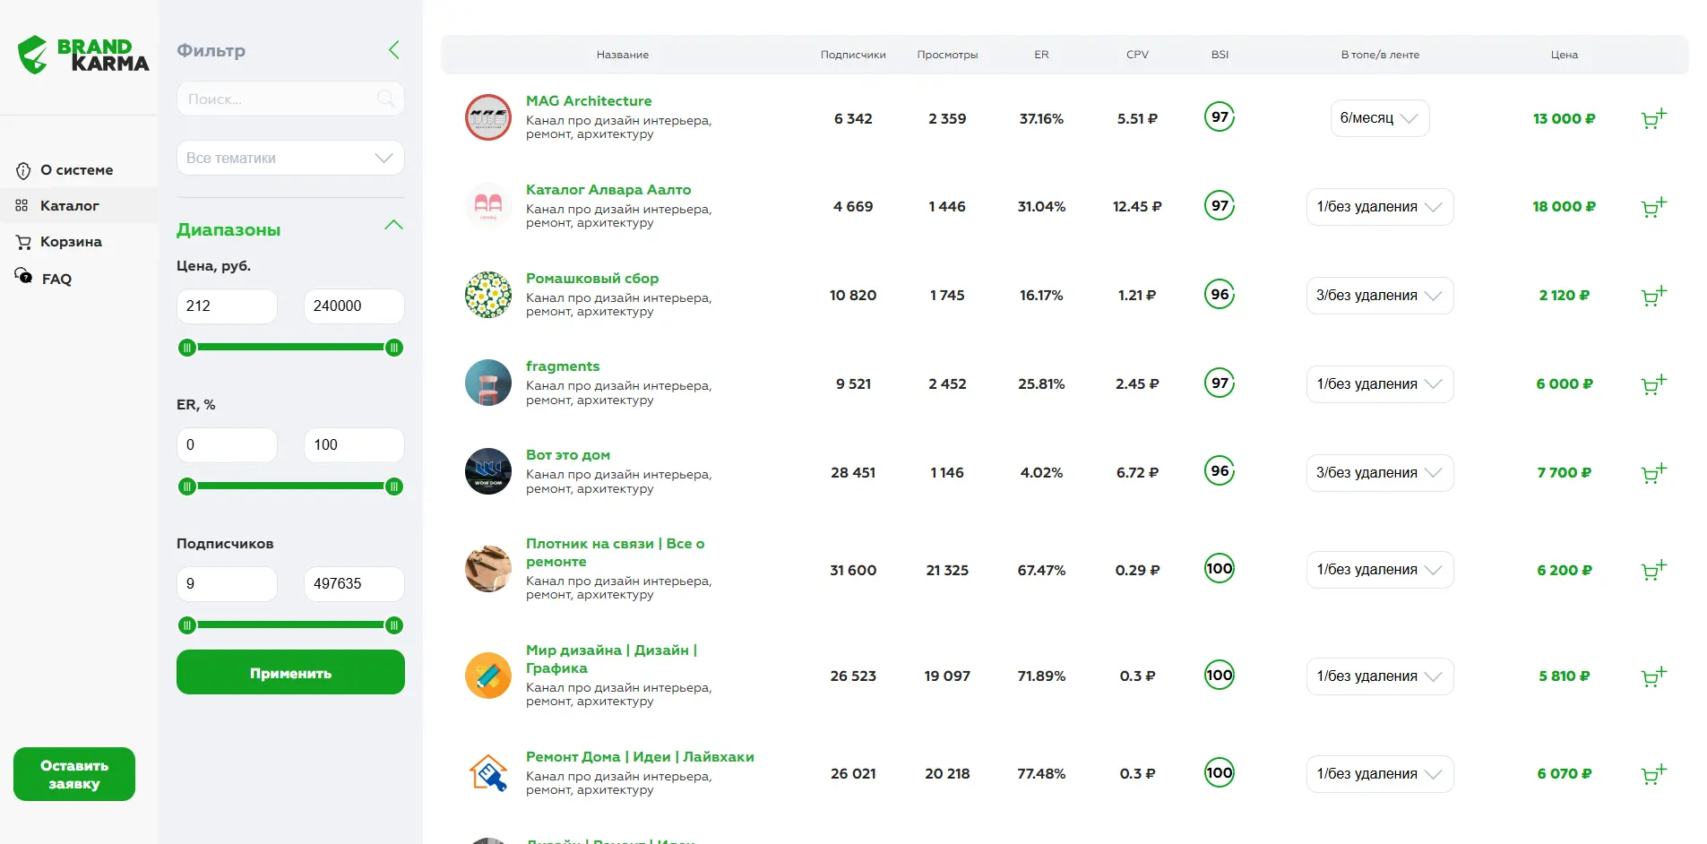Open the Каталог menu item
This screenshot has height=844, width=1707.
[x=69, y=206]
